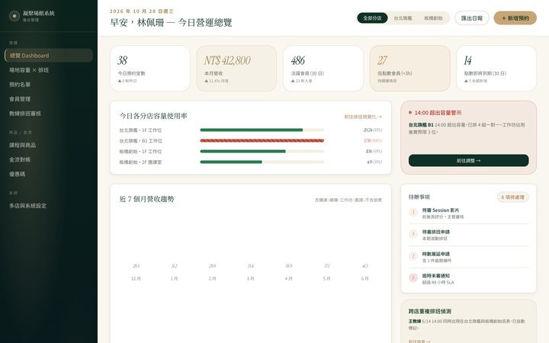Open 會員管理 in the sidebar

[49, 99]
